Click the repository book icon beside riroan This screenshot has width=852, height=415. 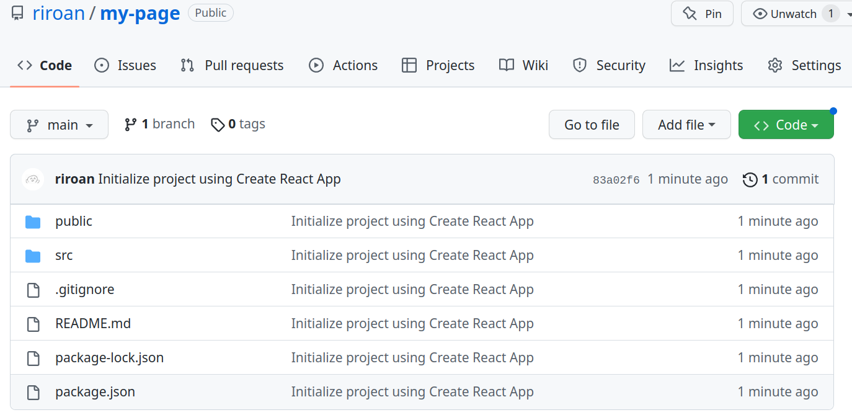pos(17,13)
